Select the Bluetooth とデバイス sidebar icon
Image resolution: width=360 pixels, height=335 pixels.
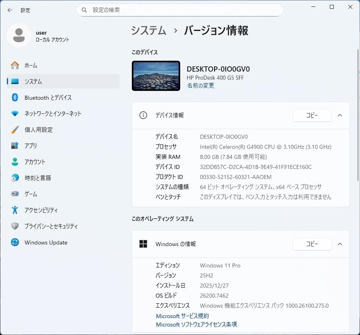click(16, 97)
